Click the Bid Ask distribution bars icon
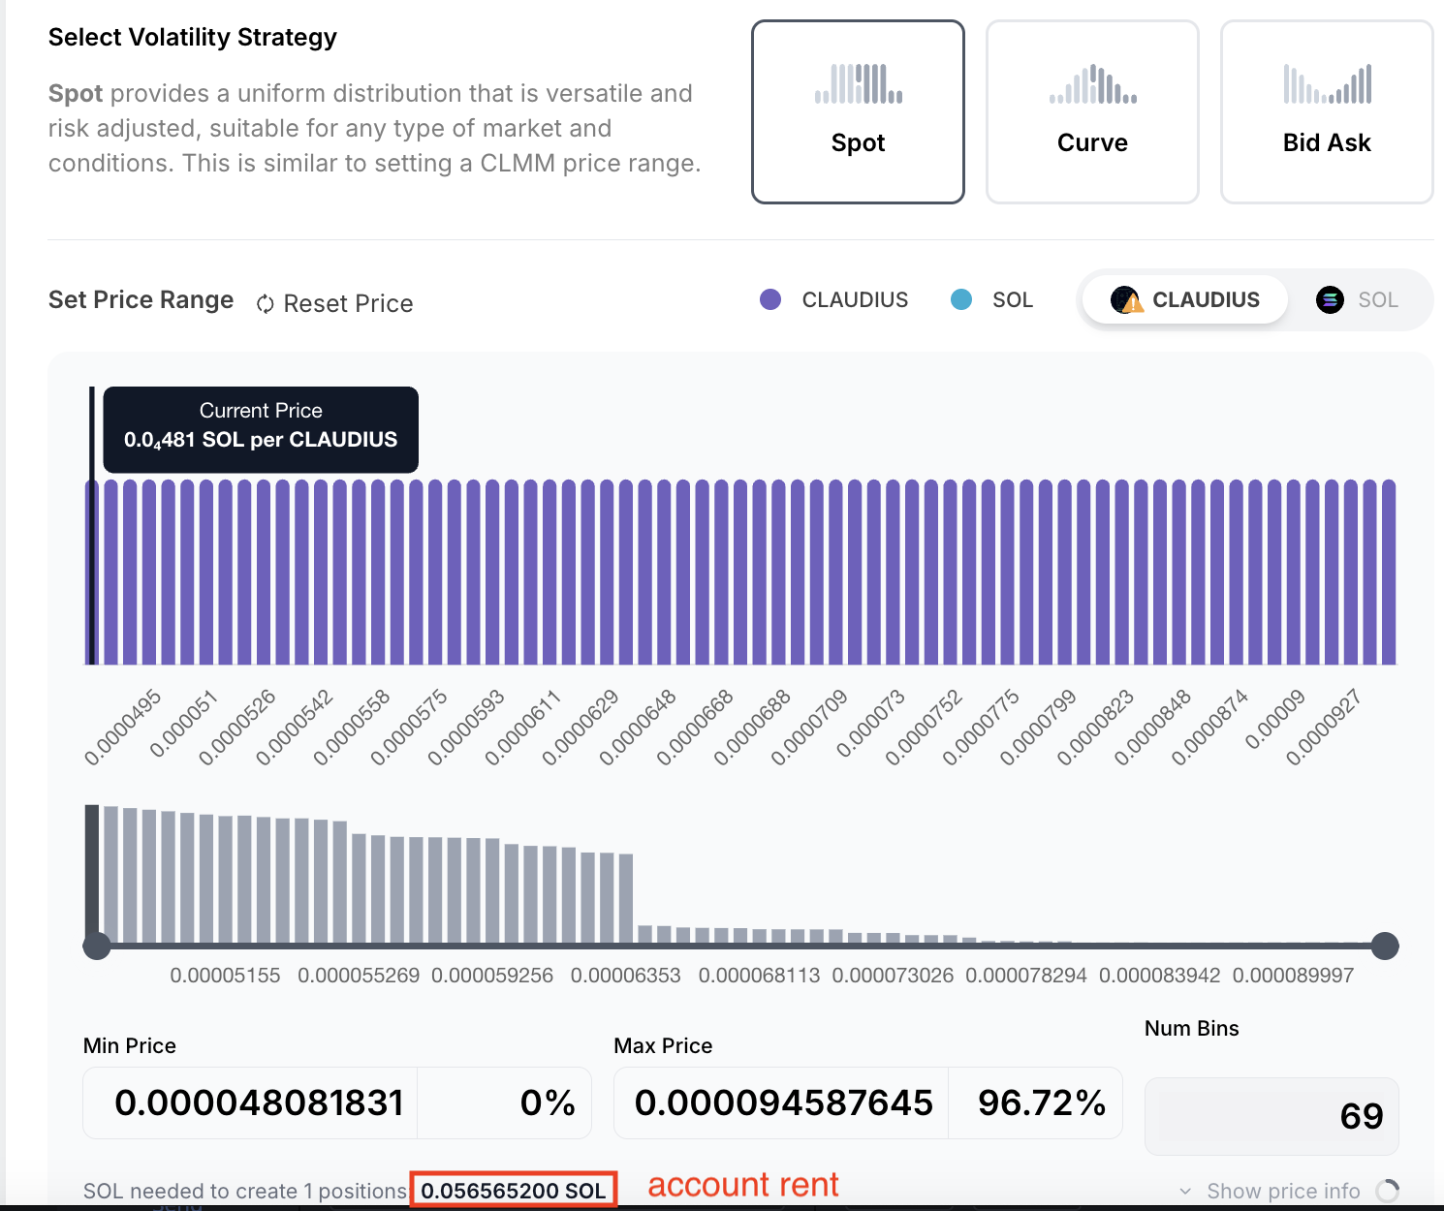The width and height of the screenshot is (1444, 1211). (x=1327, y=84)
